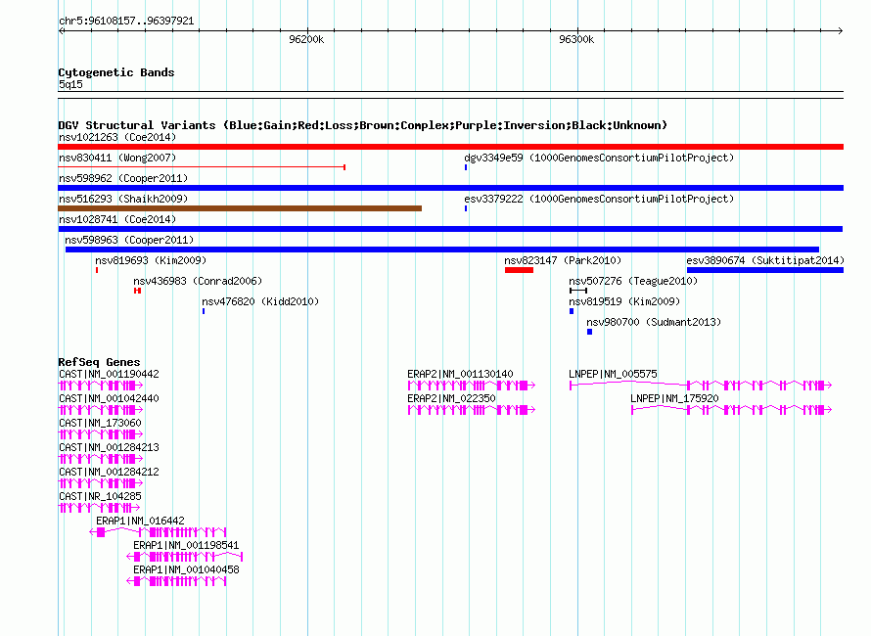Select the CAST|NM_173060 transcript label

(x=100, y=423)
